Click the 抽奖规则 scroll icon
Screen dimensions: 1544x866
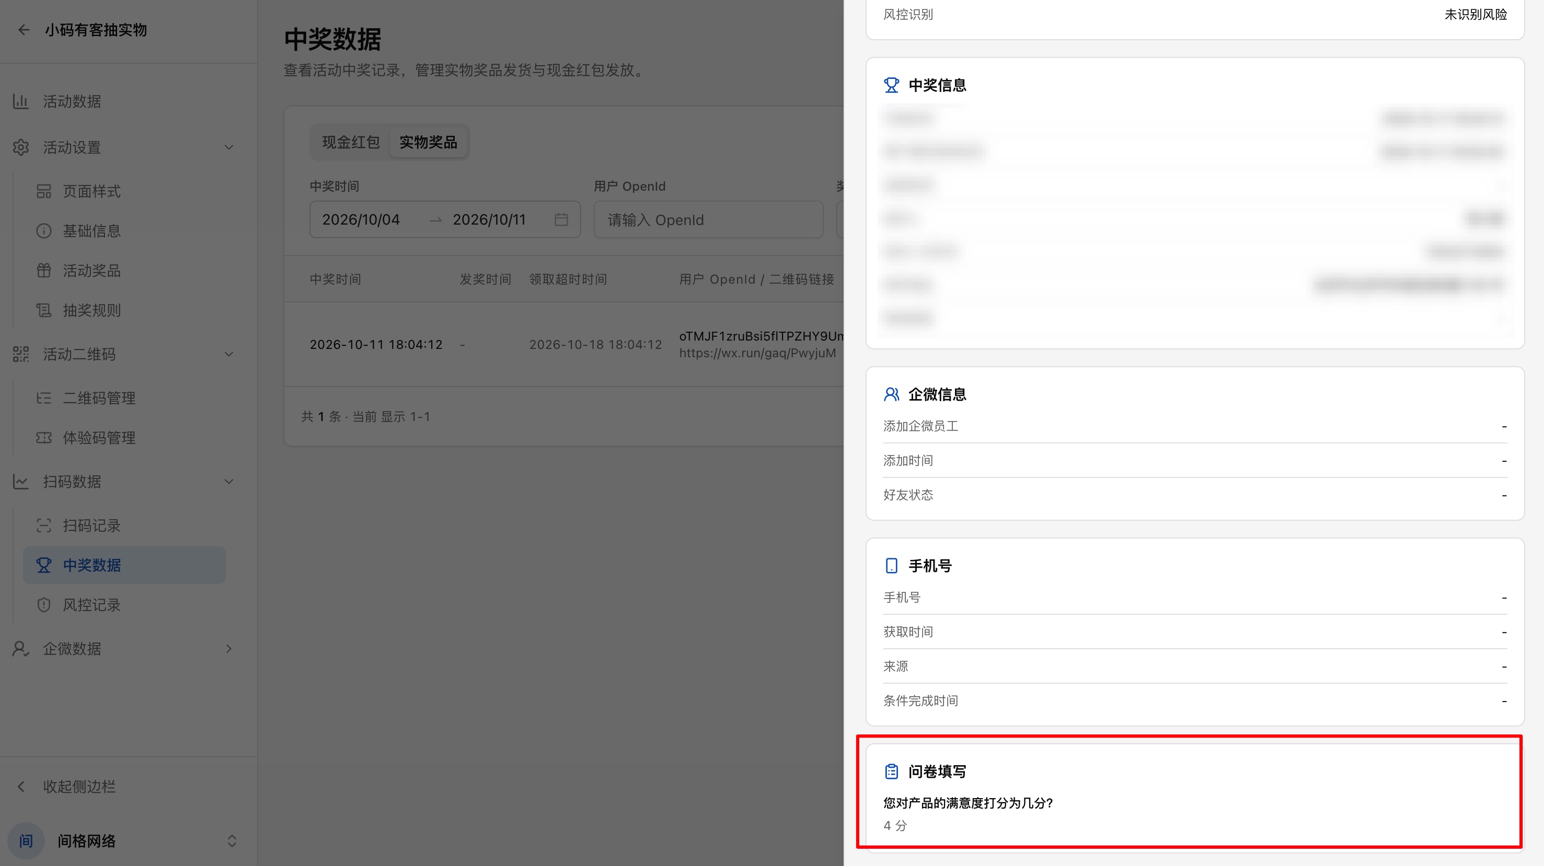(44, 310)
